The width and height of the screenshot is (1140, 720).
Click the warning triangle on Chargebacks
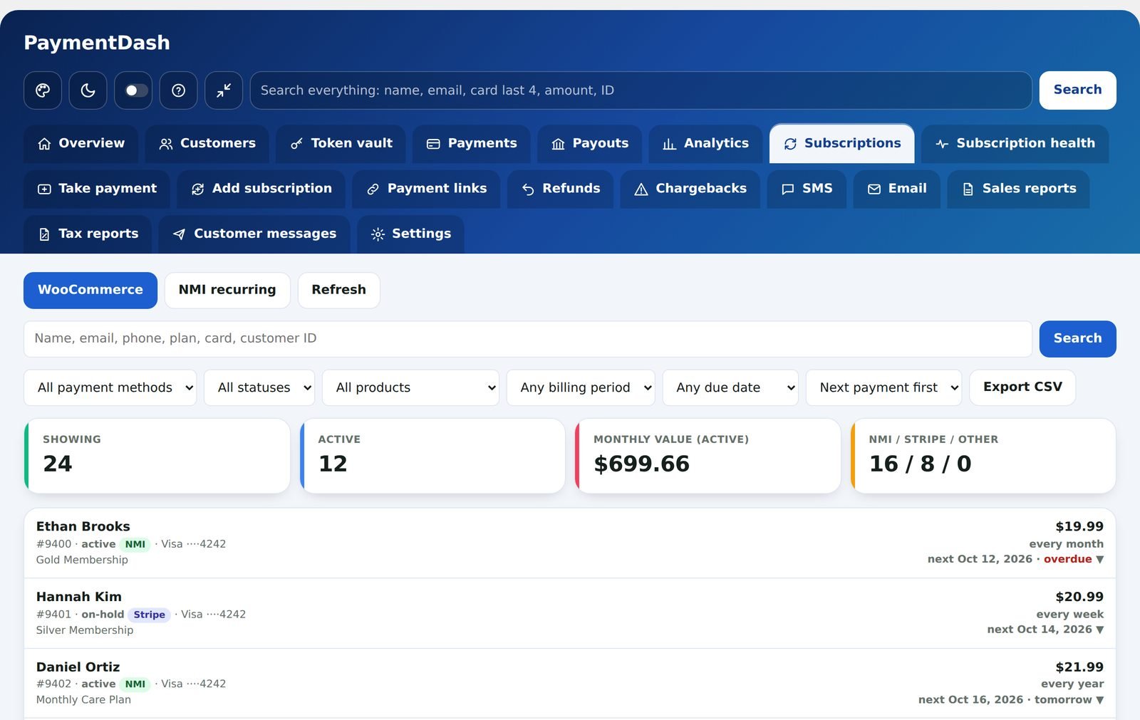coord(641,189)
